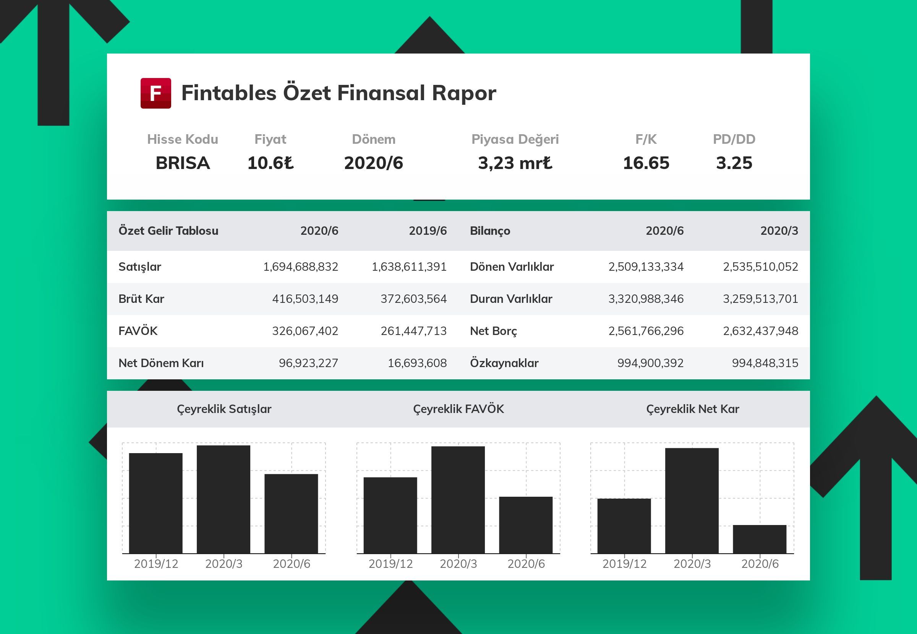
Task: Click the F/K label
Action: click(x=646, y=139)
